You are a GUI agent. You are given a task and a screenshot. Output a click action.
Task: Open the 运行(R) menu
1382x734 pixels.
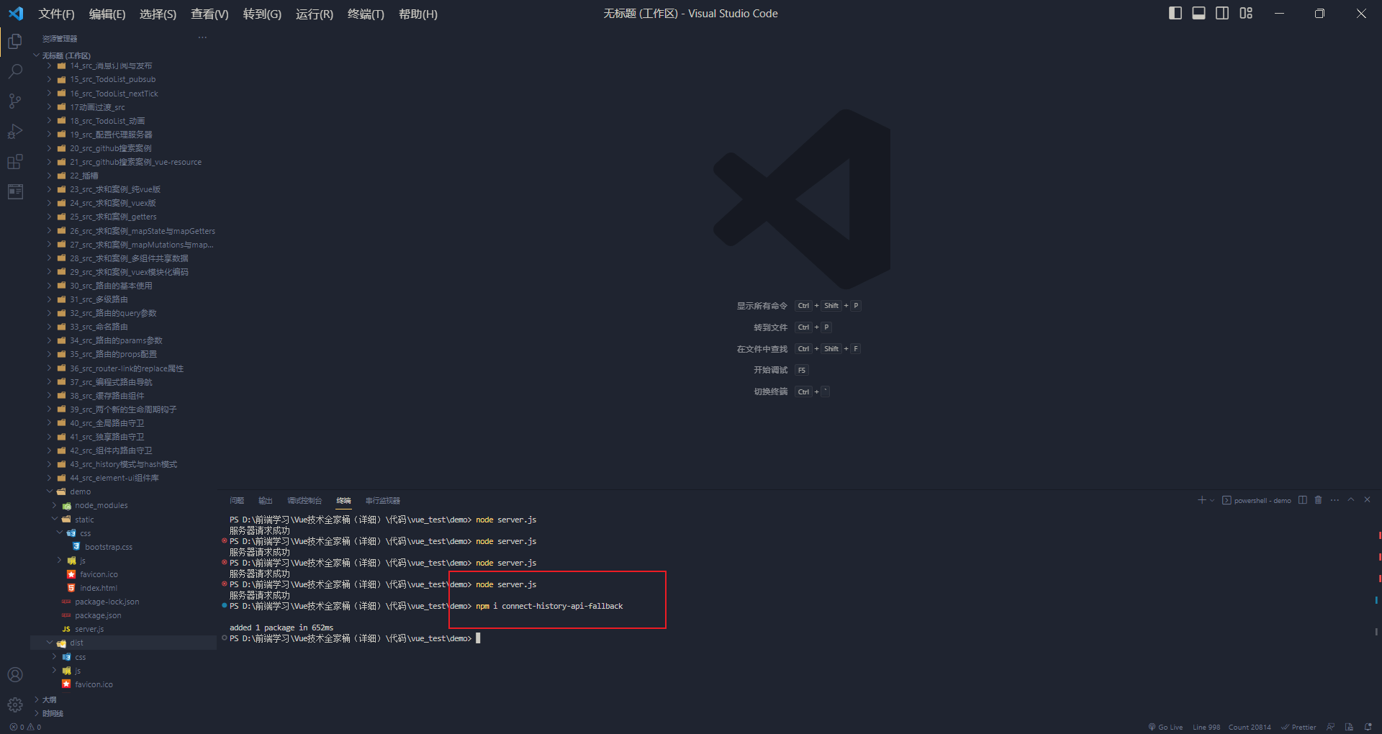315,14
